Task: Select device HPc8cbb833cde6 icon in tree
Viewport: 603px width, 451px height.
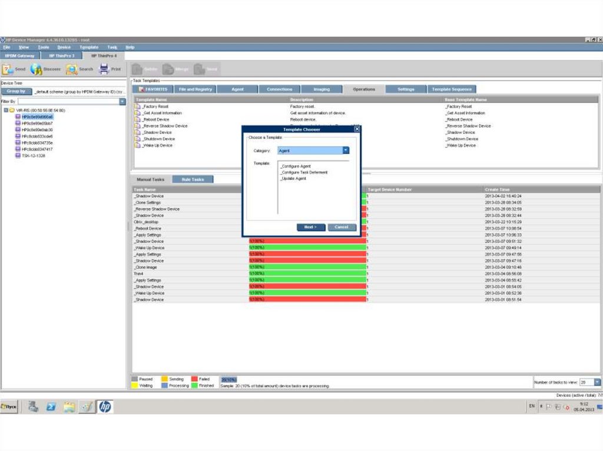Action: (18, 136)
